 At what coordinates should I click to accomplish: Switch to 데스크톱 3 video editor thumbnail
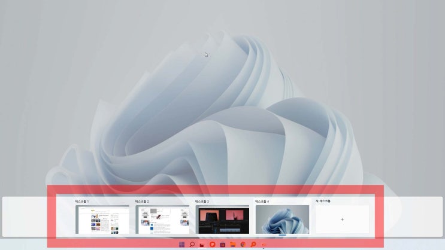(x=223, y=219)
